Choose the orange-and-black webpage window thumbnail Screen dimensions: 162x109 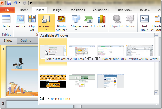[x=53, y=81]
